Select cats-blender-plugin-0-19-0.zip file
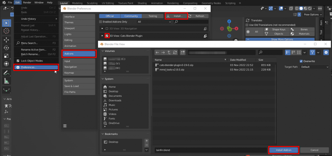Screen dimensions: 332x156 tap(176, 65)
